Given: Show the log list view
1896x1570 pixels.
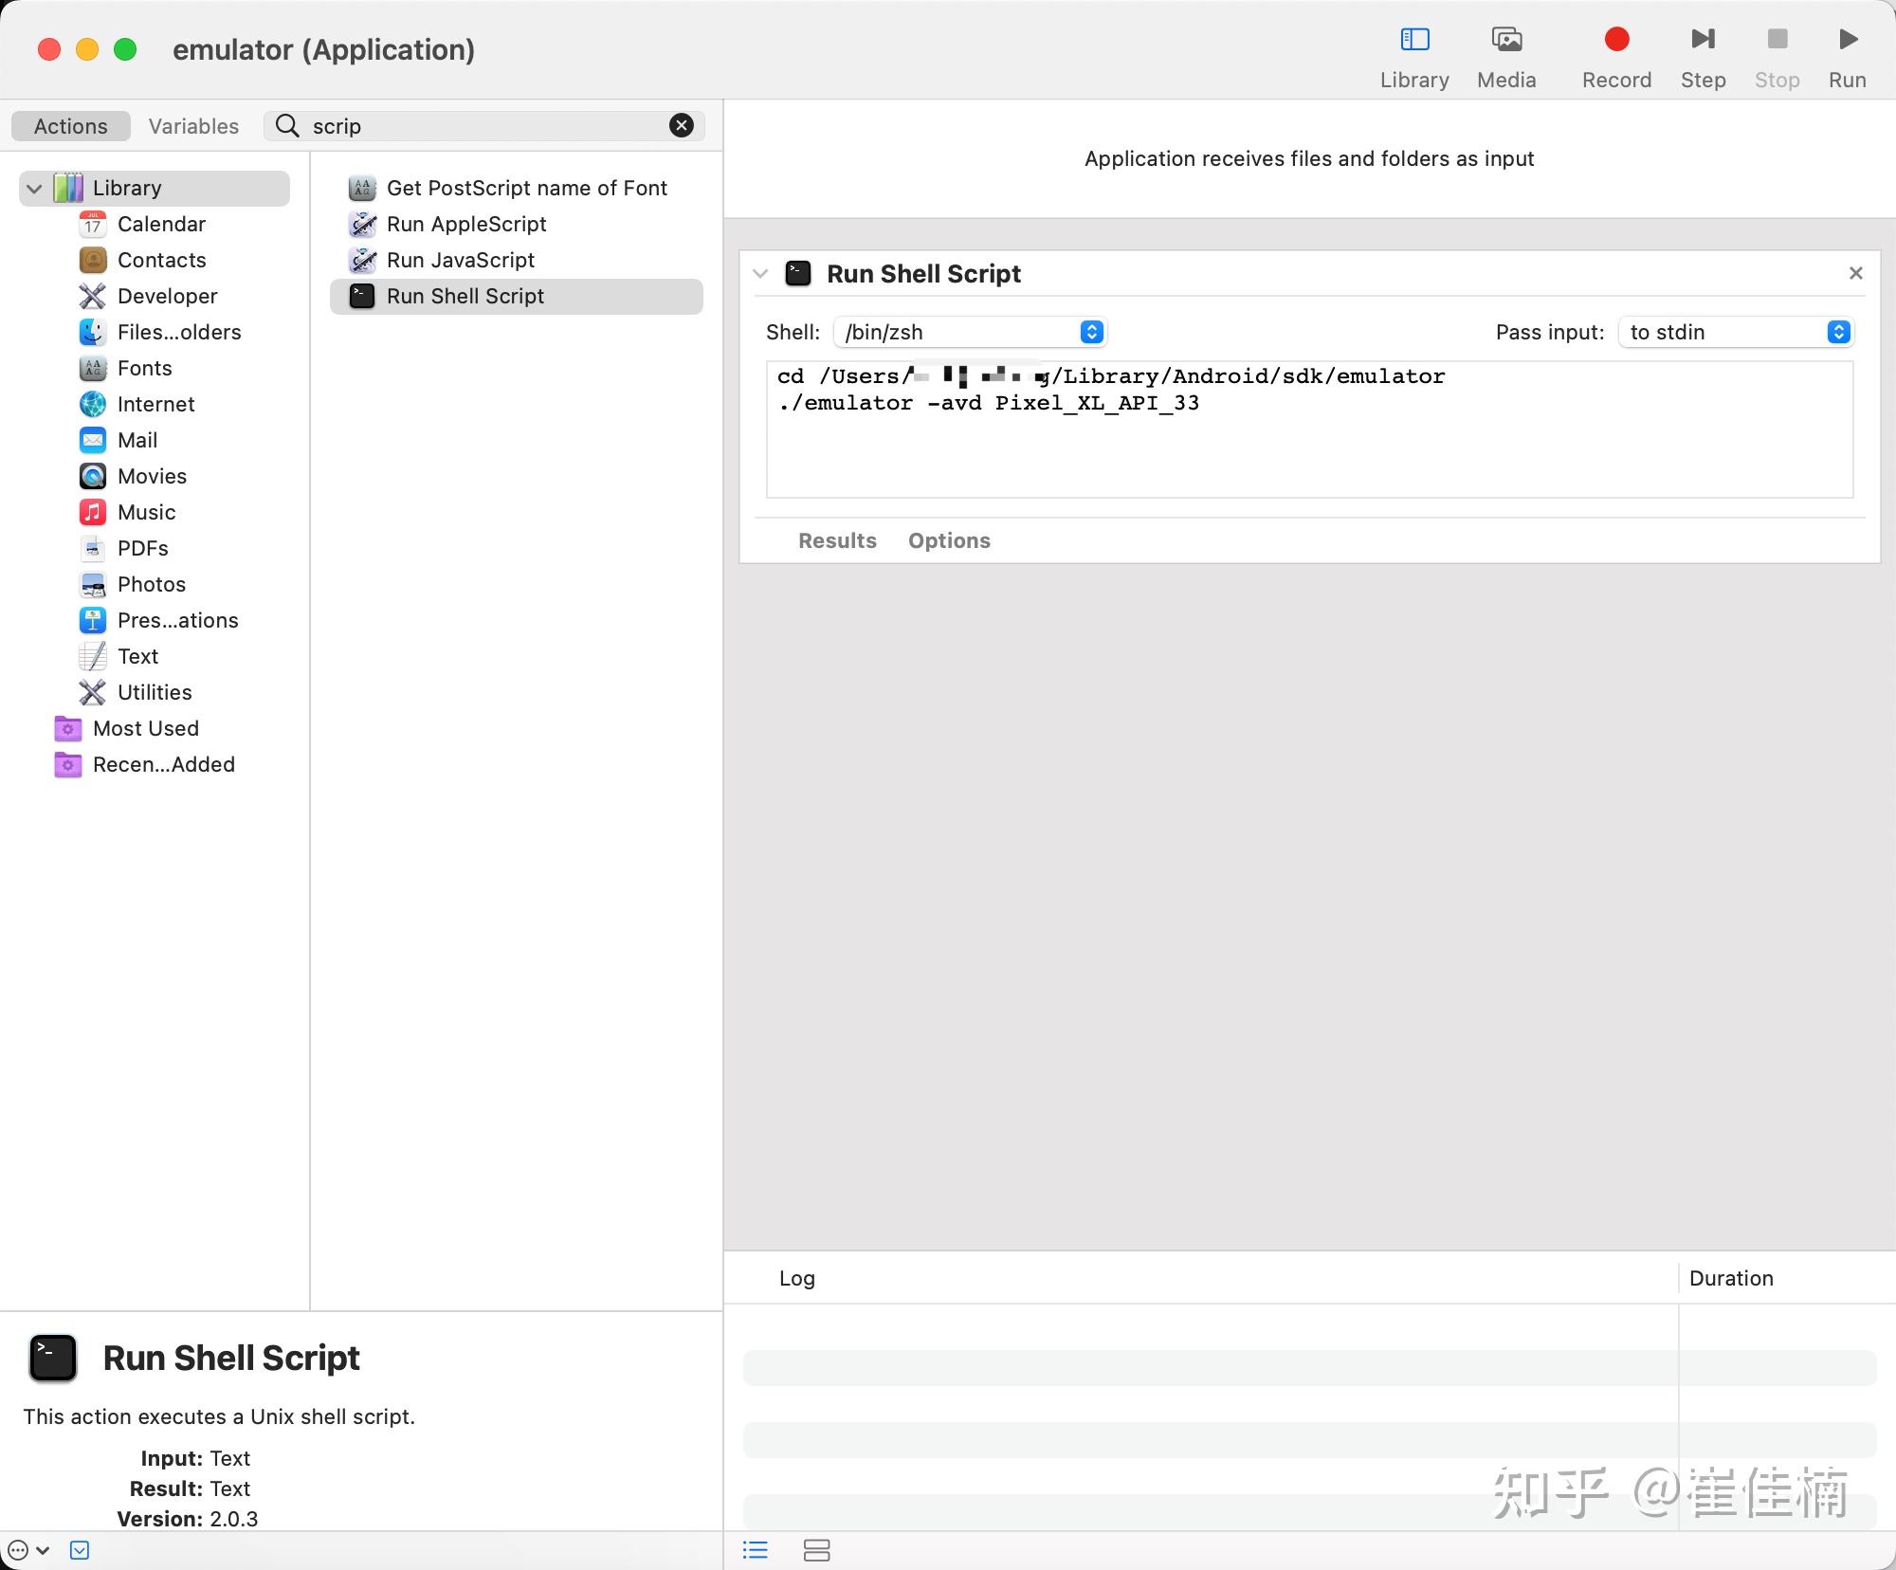Looking at the screenshot, I should (756, 1550).
